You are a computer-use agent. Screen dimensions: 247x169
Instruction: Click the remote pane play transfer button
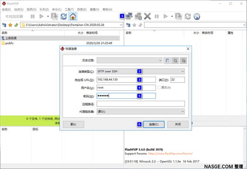[166, 16]
